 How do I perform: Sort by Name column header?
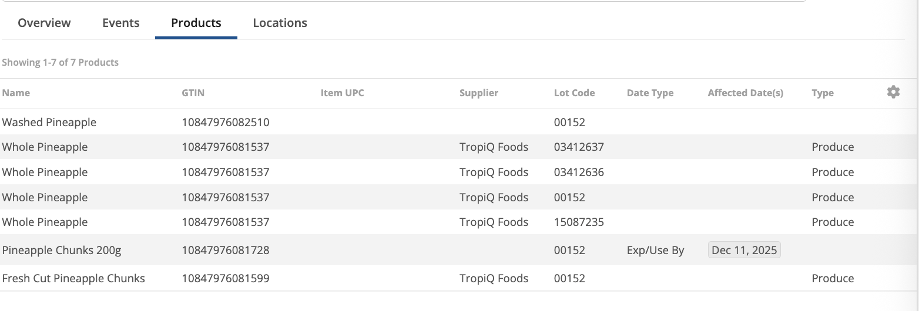[x=16, y=93]
